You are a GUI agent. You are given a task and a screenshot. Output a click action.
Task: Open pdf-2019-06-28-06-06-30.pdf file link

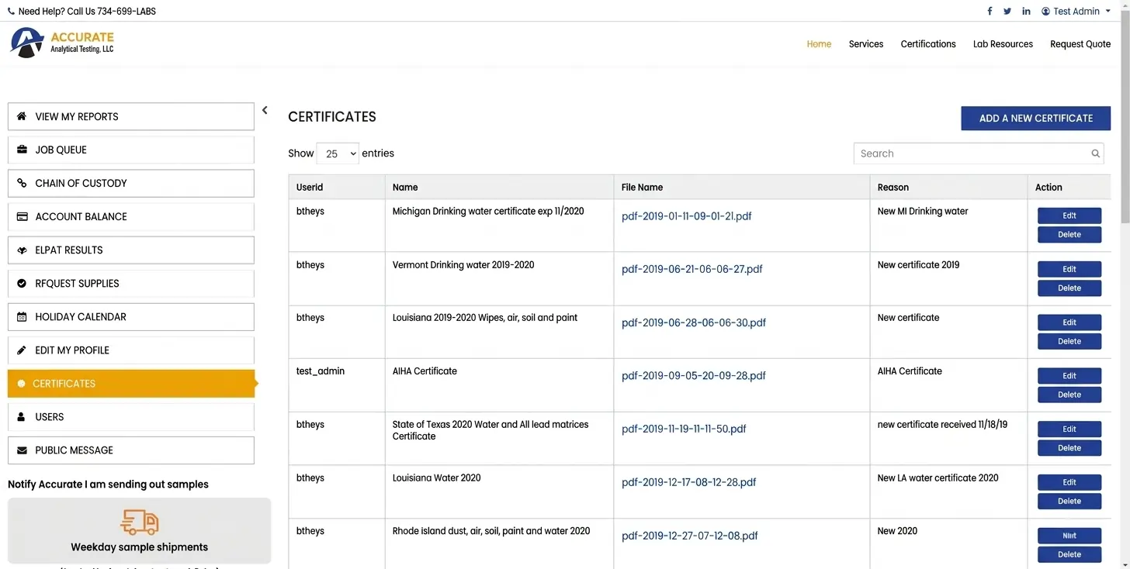pos(693,322)
